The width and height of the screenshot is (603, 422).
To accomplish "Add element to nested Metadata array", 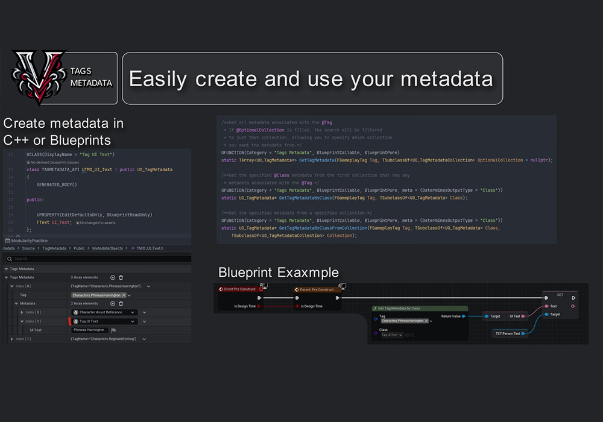I will (x=112, y=303).
